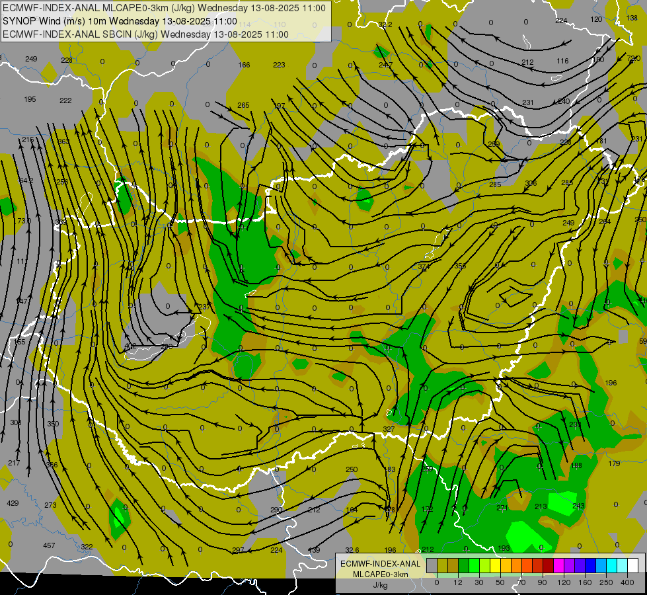Click the map value 271
647x595 pixels.
pos(502,508)
